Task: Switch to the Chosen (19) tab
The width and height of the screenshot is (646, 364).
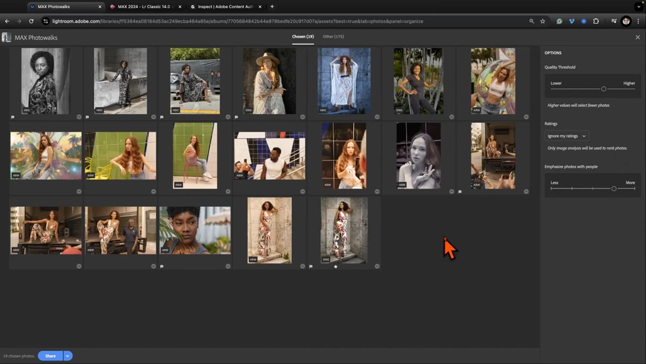Action: [303, 37]
